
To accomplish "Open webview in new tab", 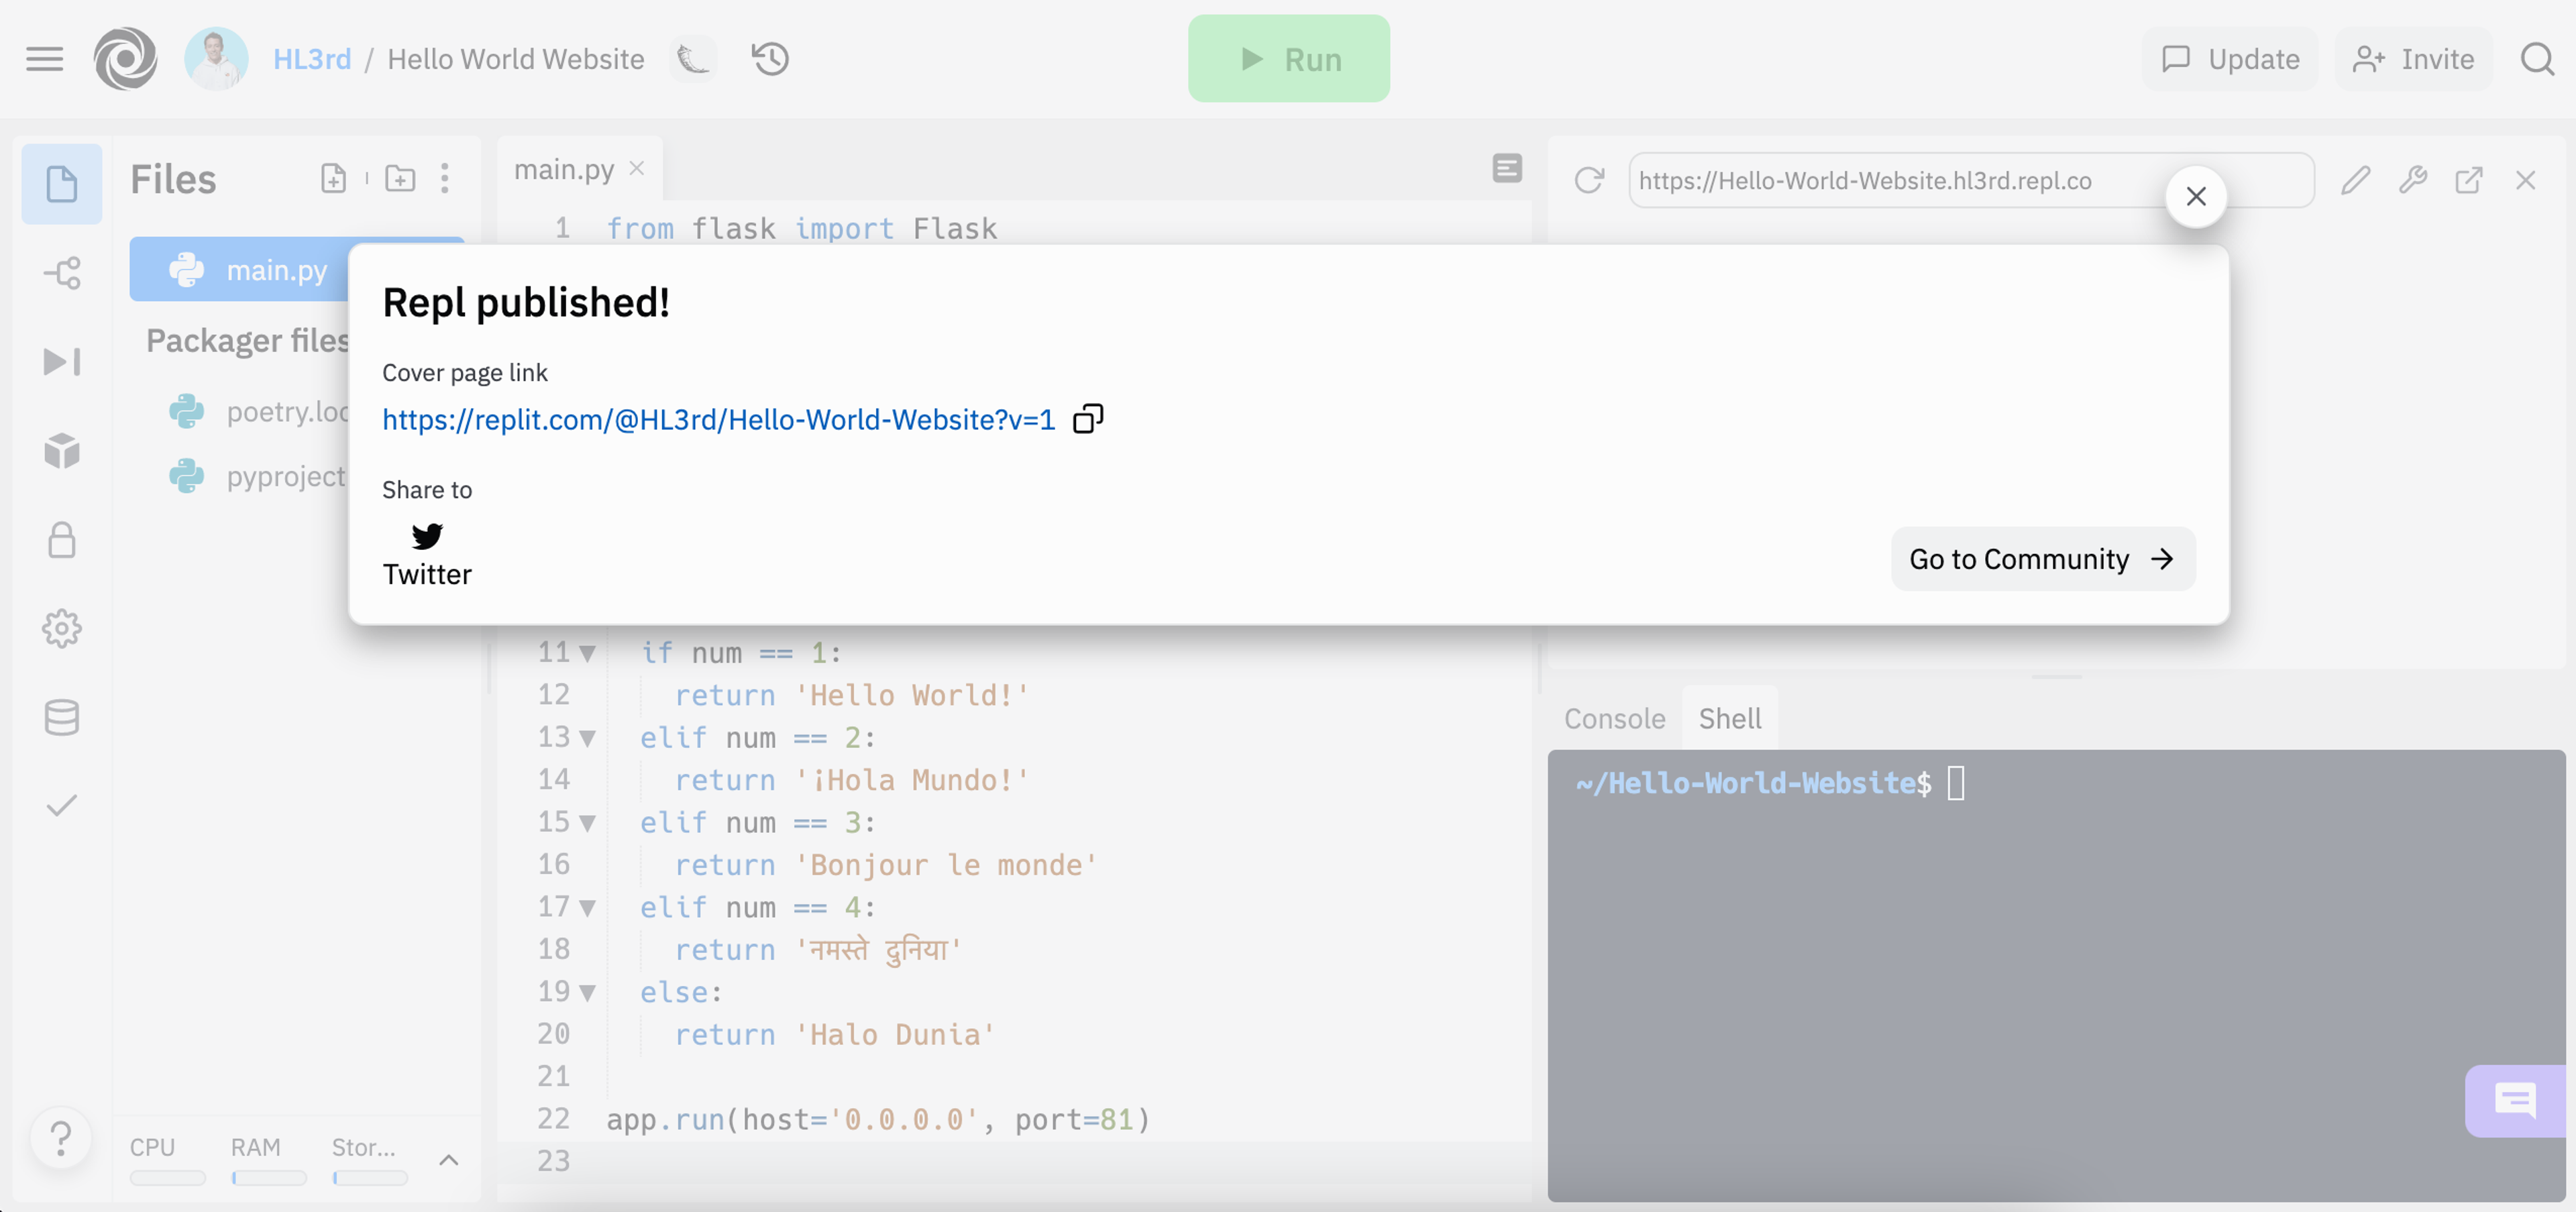I will (2469, 181).
